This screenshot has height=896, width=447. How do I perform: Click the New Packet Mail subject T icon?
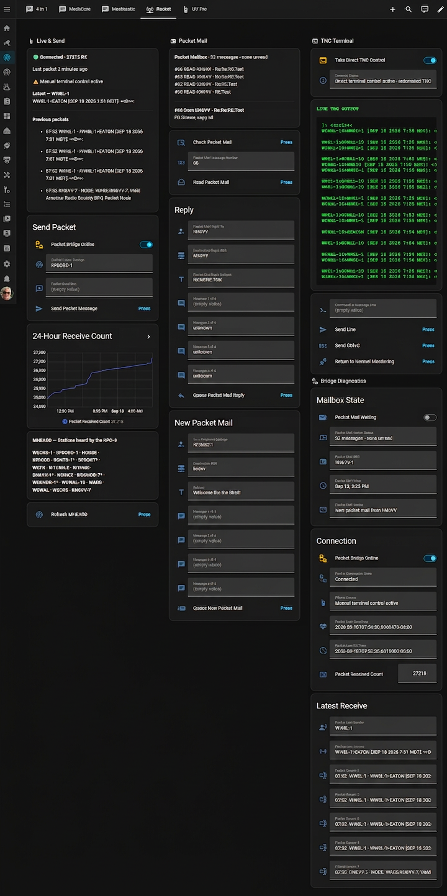181,492
